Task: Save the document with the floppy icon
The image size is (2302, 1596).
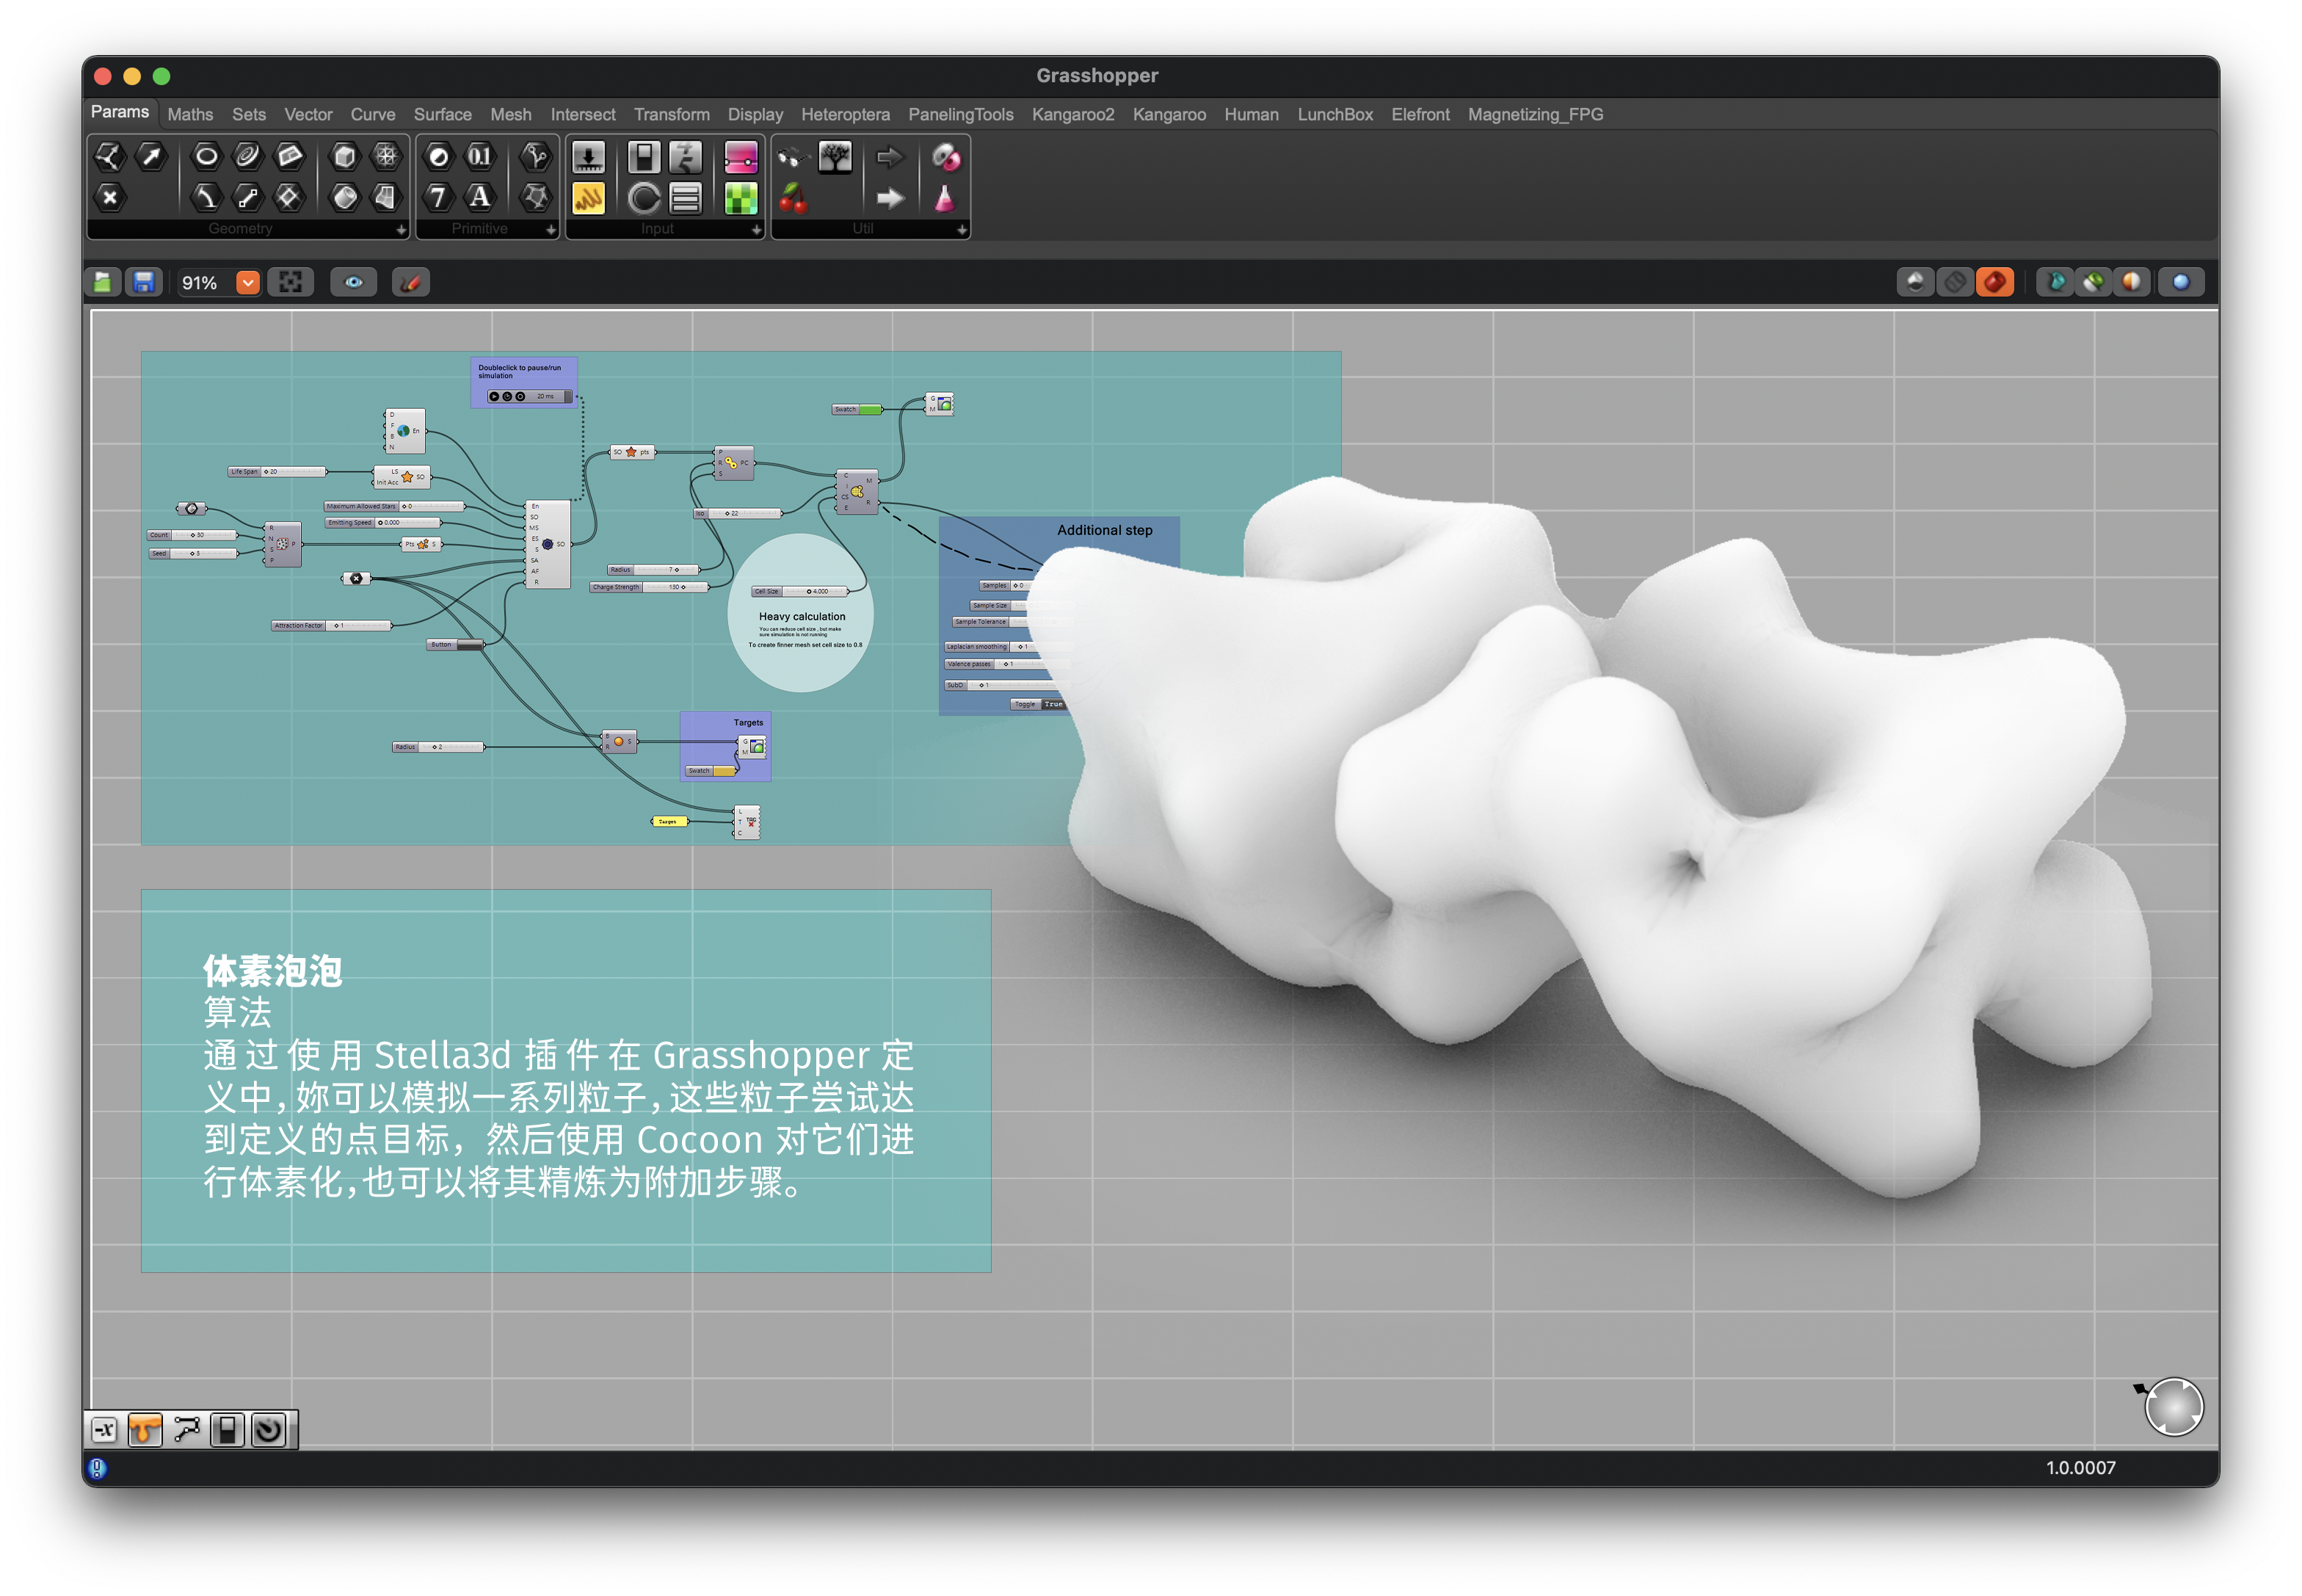Action: 144,283
